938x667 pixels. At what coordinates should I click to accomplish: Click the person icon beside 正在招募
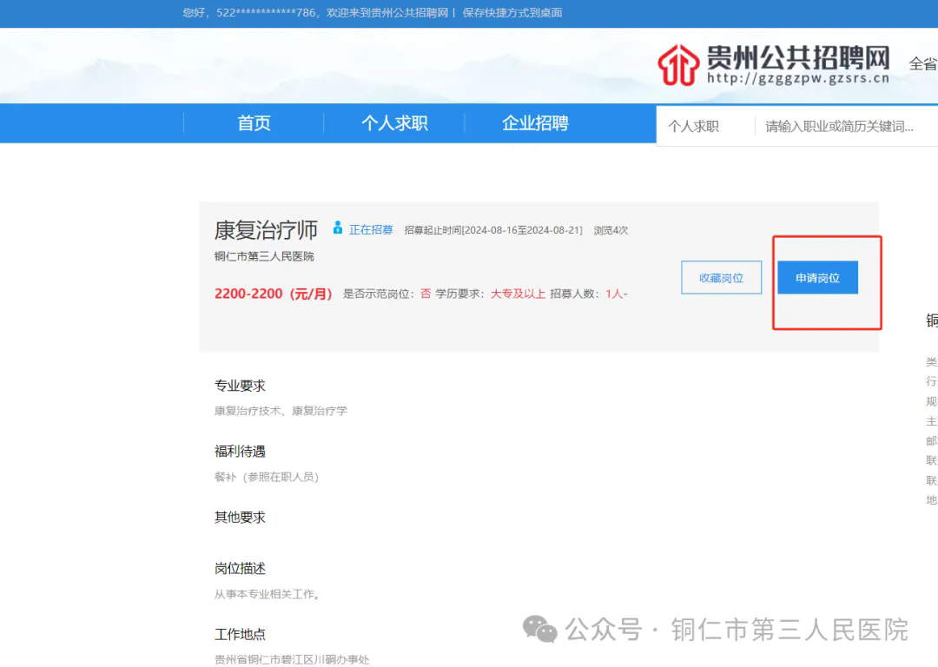337,228
